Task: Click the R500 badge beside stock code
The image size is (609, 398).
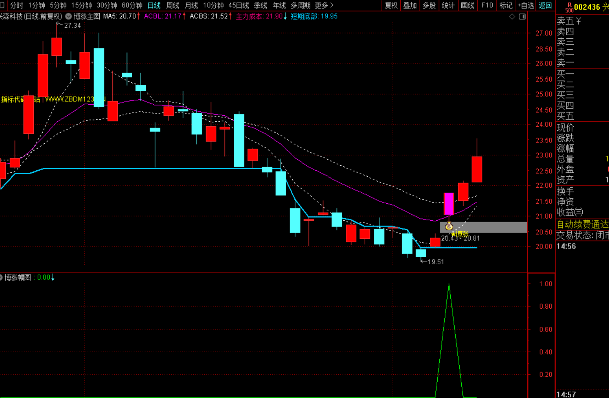Action: tap(569, 7)
